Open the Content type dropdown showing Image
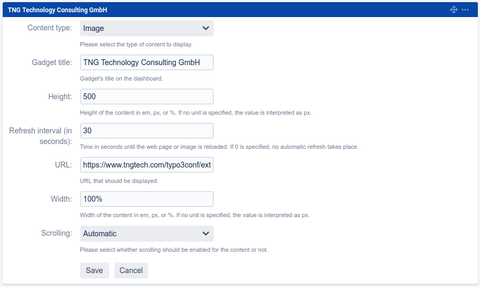 click(146, 28)
